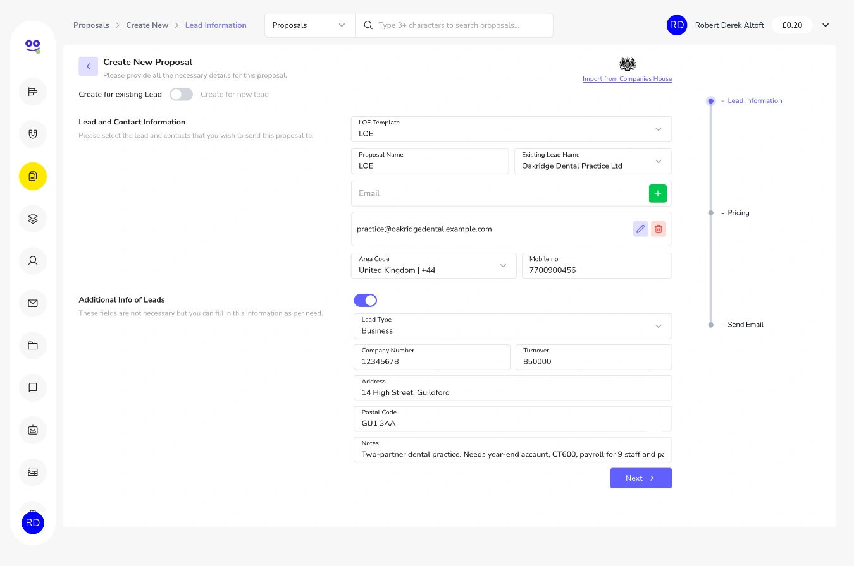
Task: Go to the Proposals breadcrumb
Action: pos(91,25)
